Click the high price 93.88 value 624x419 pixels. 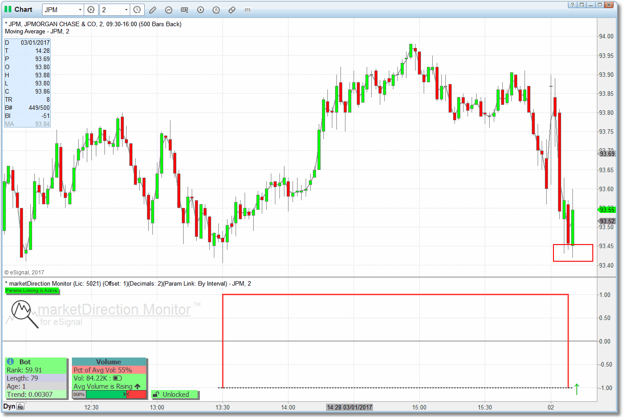[x=43, y=75]
